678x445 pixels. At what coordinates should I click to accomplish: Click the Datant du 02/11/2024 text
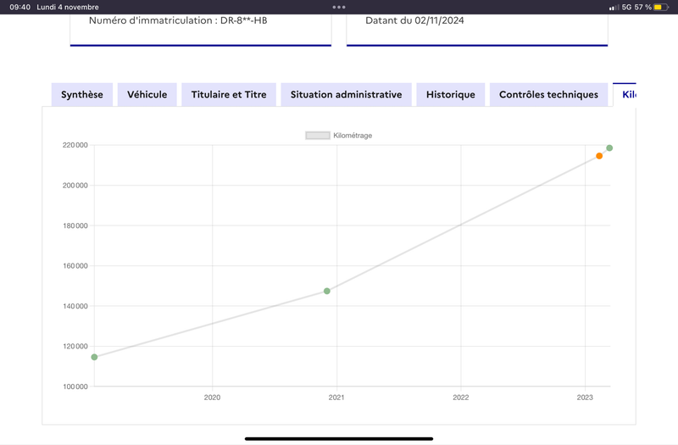(414, 20)
